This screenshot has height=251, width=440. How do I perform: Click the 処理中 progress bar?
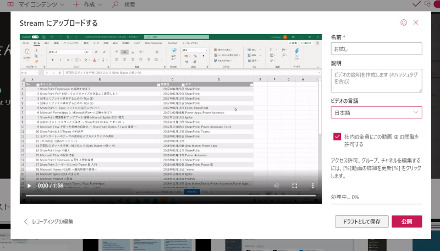(376, 204)
